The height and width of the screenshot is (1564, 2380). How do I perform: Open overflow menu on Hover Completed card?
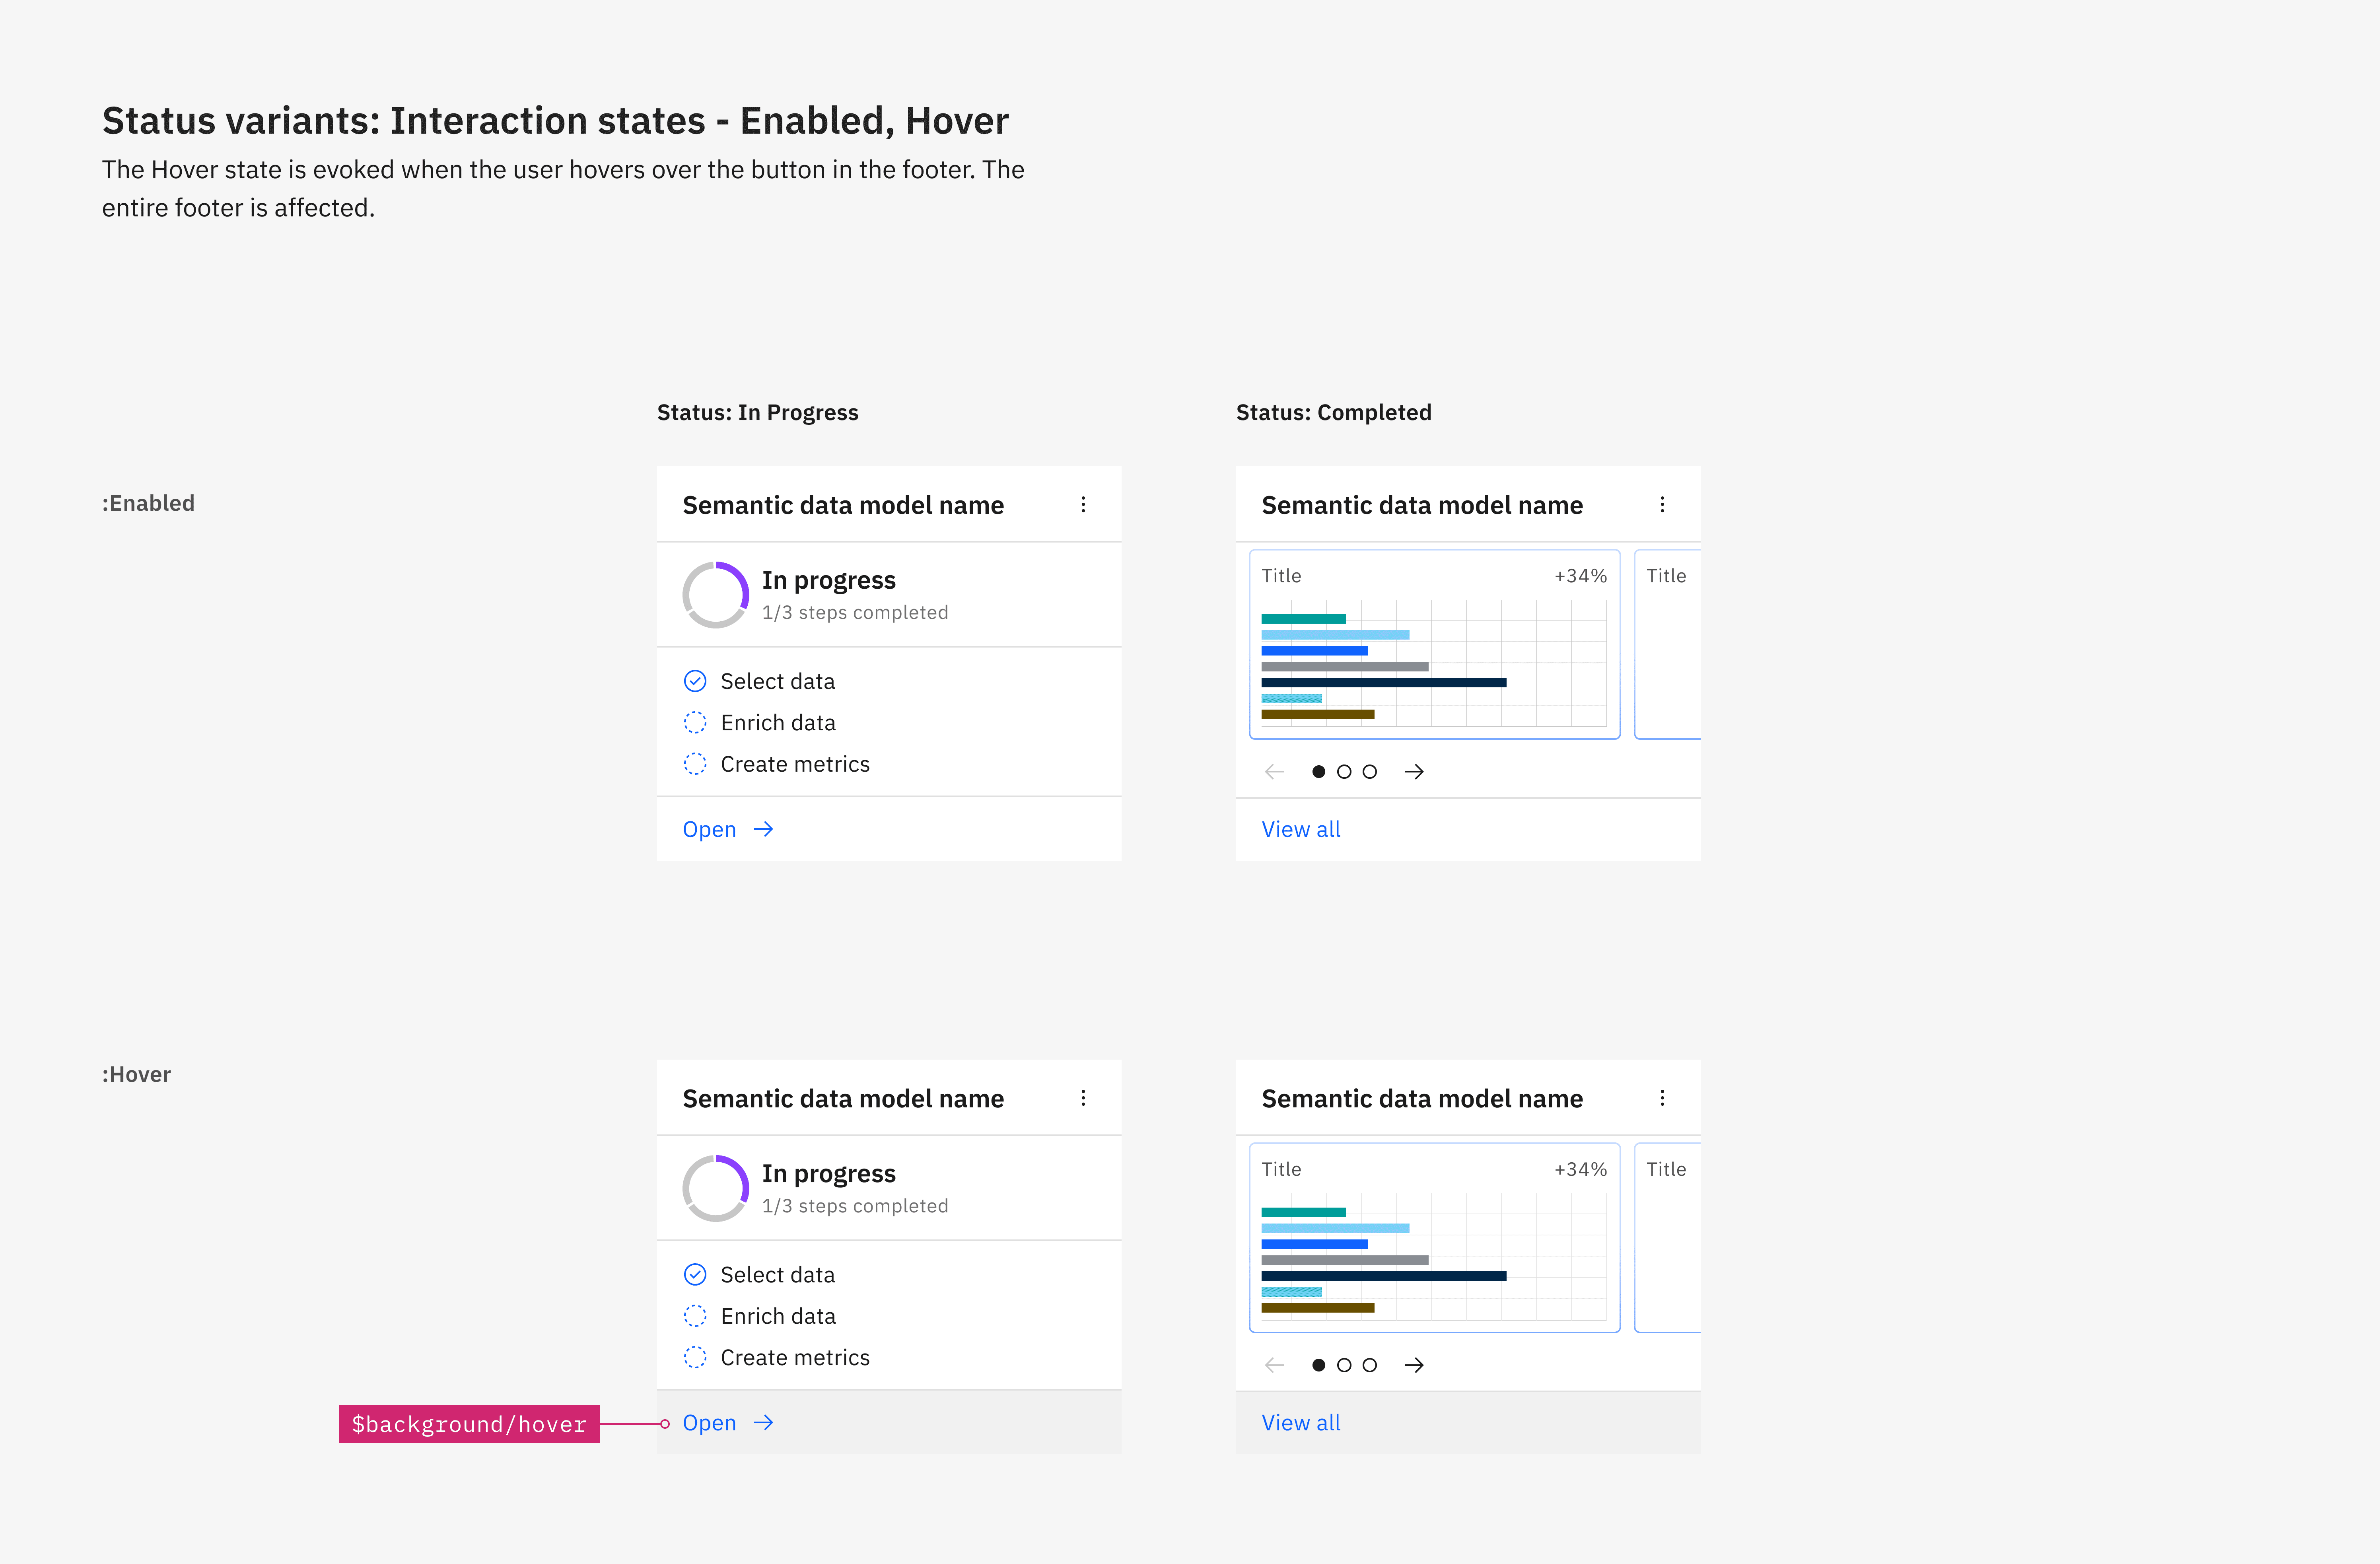(1662, 1098)
